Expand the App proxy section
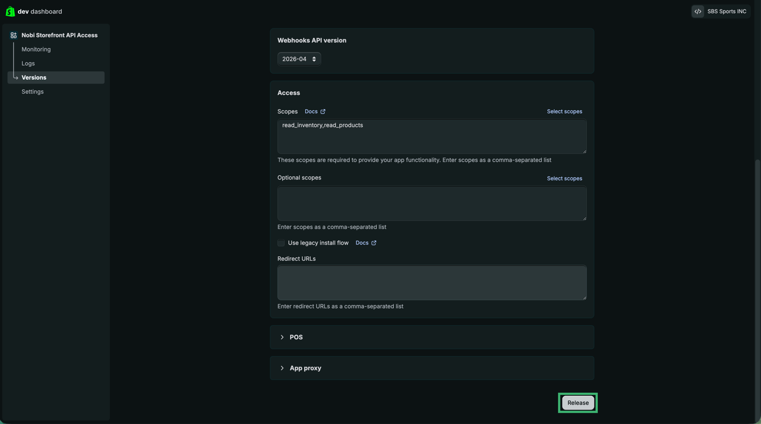The image size is (761, 424). click(432, 368)
